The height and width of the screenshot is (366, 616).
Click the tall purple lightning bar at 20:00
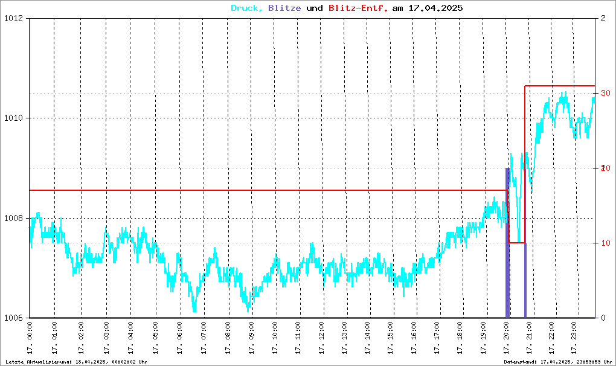coord(507,243)
